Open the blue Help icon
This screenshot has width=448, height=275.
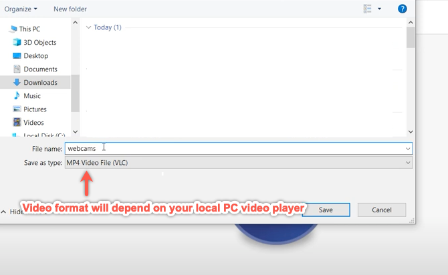point(403,9)
